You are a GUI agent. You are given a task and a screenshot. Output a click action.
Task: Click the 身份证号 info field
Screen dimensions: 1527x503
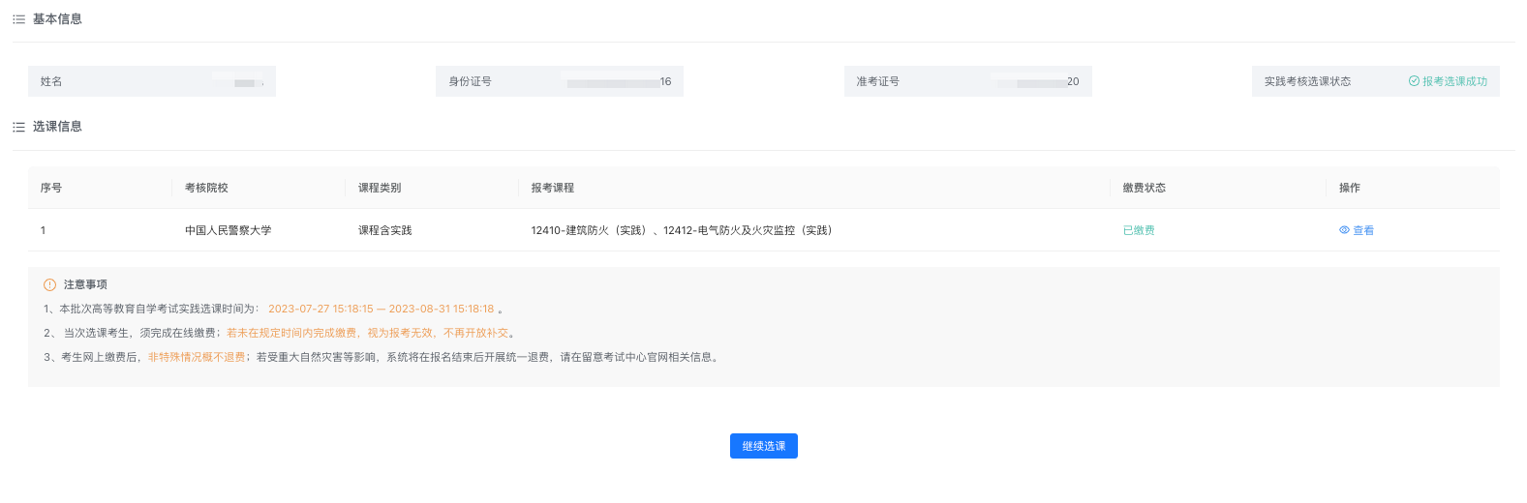coord(560,81)
